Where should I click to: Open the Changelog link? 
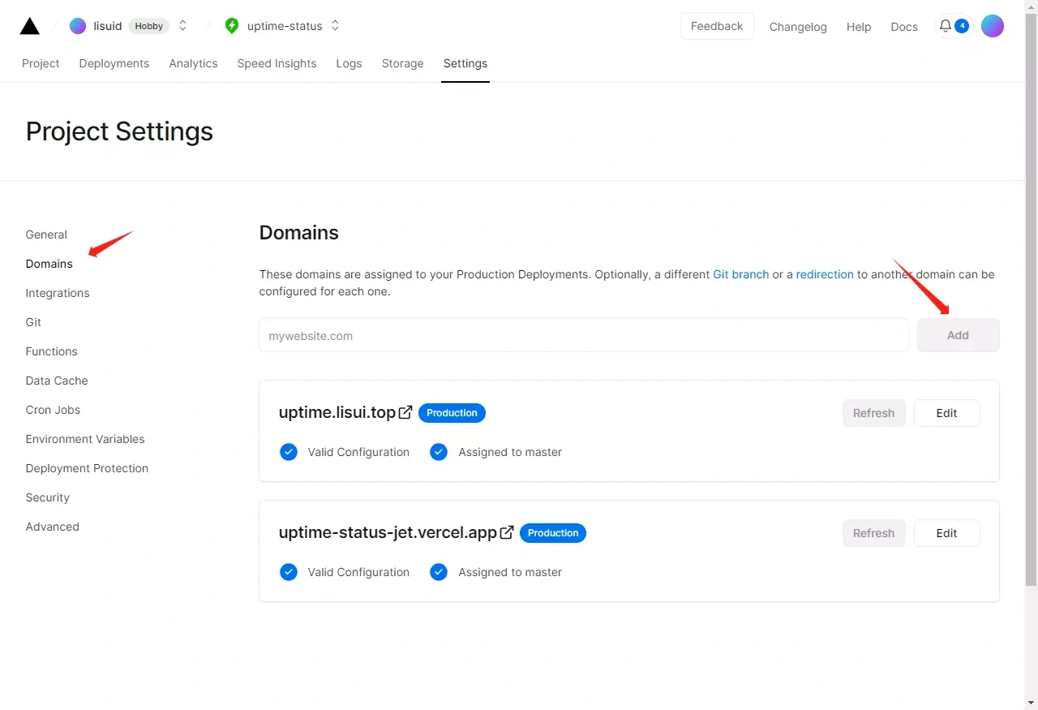[x=798, y=27]
